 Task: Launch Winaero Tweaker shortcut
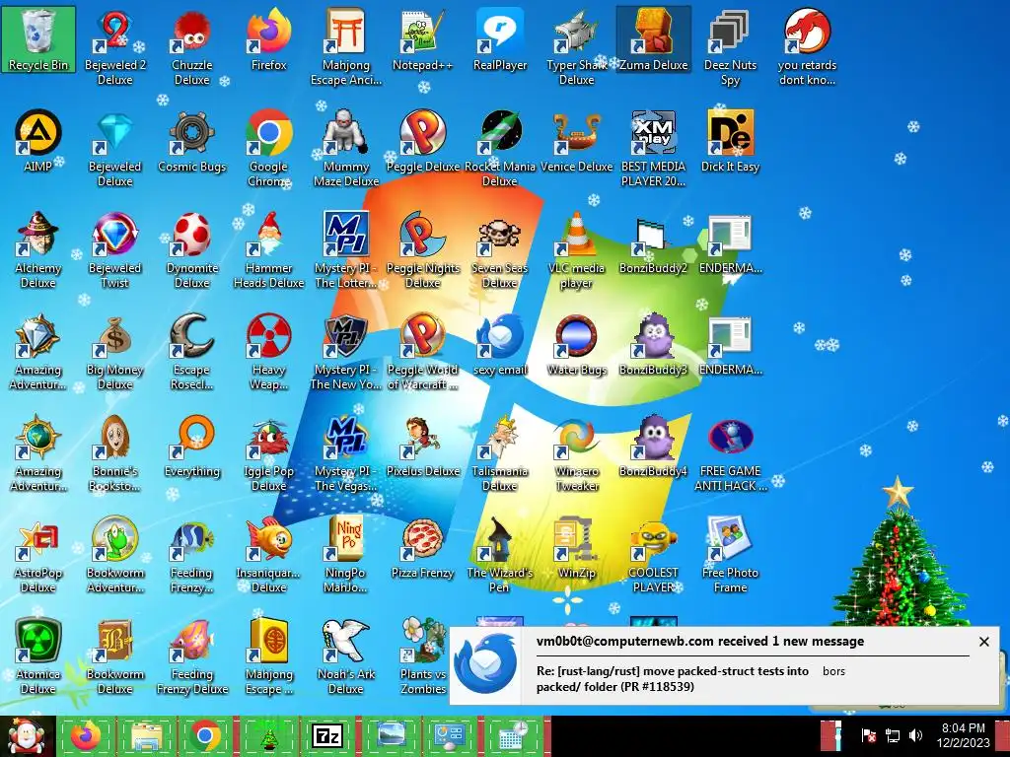[x=576, y=453]
